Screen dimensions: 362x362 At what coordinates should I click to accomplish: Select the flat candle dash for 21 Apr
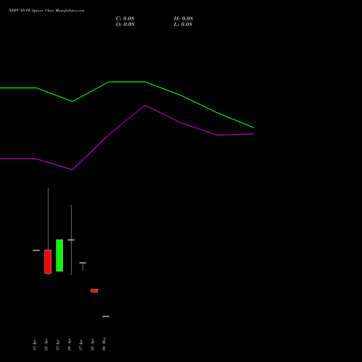(x=36, y=251)
